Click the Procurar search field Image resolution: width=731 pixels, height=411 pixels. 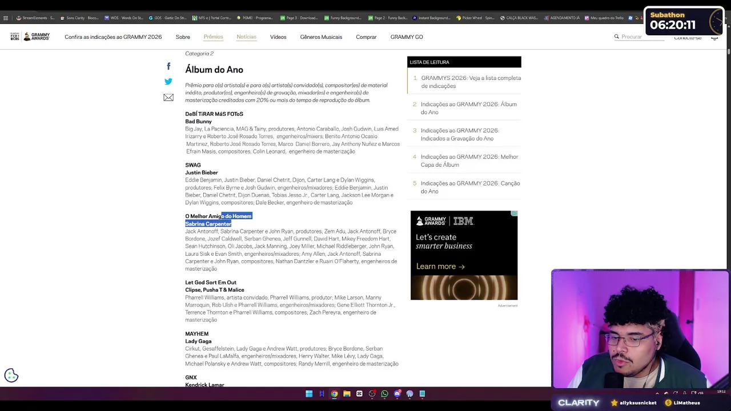(640, 37)
